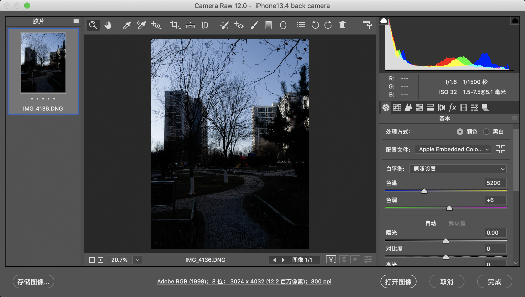Viewport: 525px width, 297px height.
Task: Click the 色温 temperature slider handle
Action: (424, 191)
